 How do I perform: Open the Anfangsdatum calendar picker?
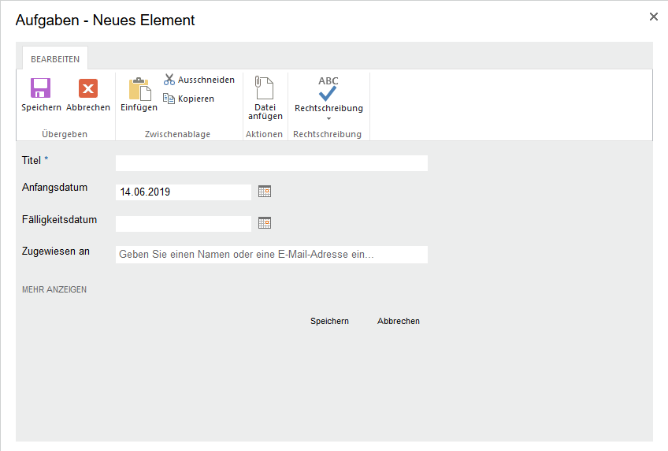pos(265,191)
